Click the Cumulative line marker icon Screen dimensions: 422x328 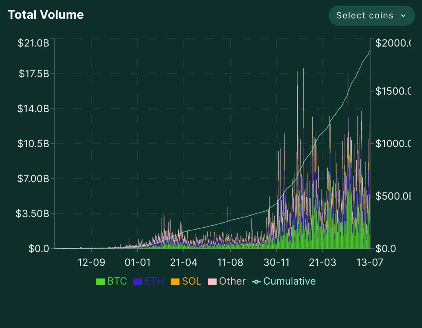pyautogui.click(x=256, y=281)
